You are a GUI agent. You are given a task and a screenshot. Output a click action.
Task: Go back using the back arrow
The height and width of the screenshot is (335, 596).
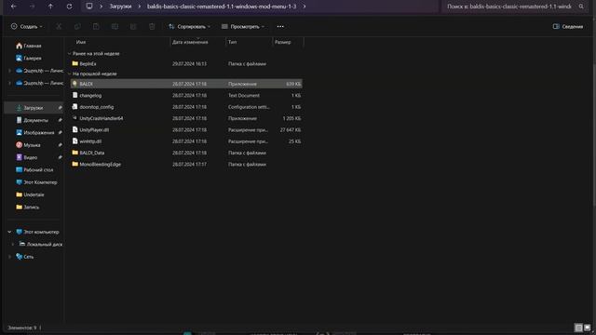(x=14, y=7)
